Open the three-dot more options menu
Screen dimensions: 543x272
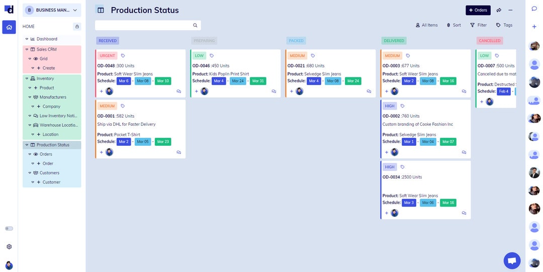point(511,10)
